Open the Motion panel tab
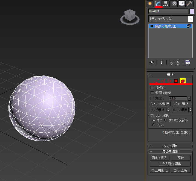Image resolution: width=196 pixels, height=181 pixels. pyautogui.click(x=174, y=4)
